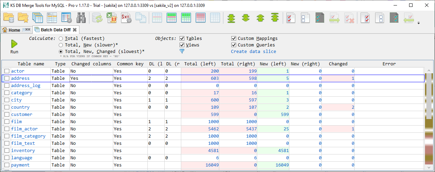
Task: Open the language table link
Action: pos(22,158)
